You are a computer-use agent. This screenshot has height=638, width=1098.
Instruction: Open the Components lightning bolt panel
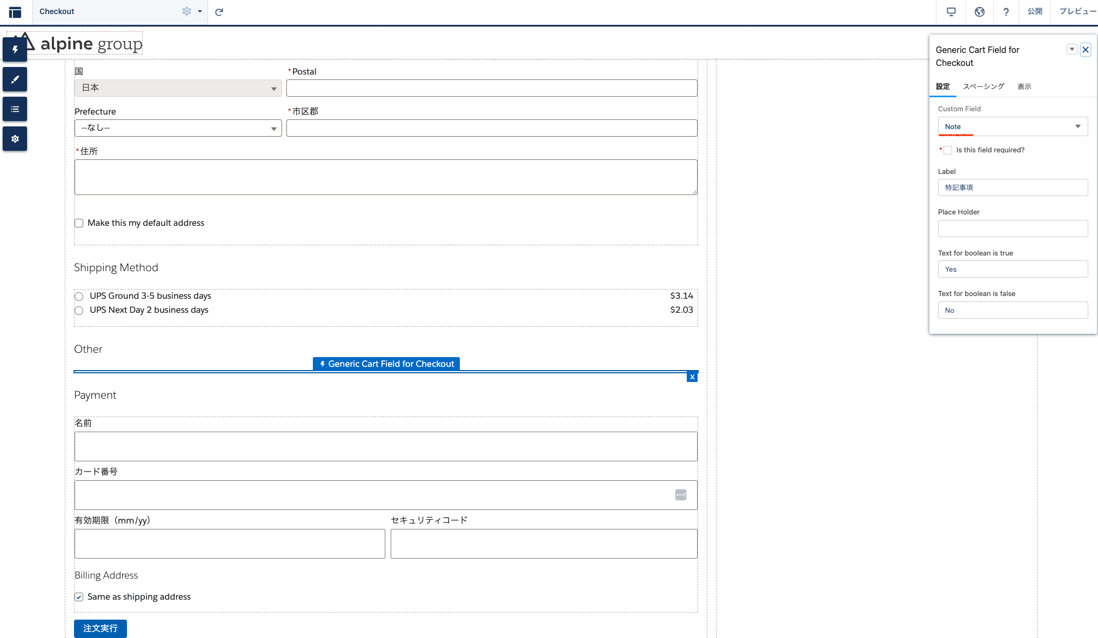pos(15,49)
